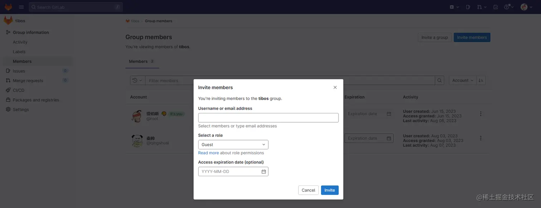Focus the Search GitLab box

(x=75, y=7)
